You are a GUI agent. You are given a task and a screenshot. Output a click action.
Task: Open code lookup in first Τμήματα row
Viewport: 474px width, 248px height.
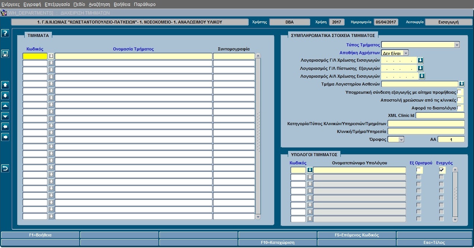coord(51,56)
